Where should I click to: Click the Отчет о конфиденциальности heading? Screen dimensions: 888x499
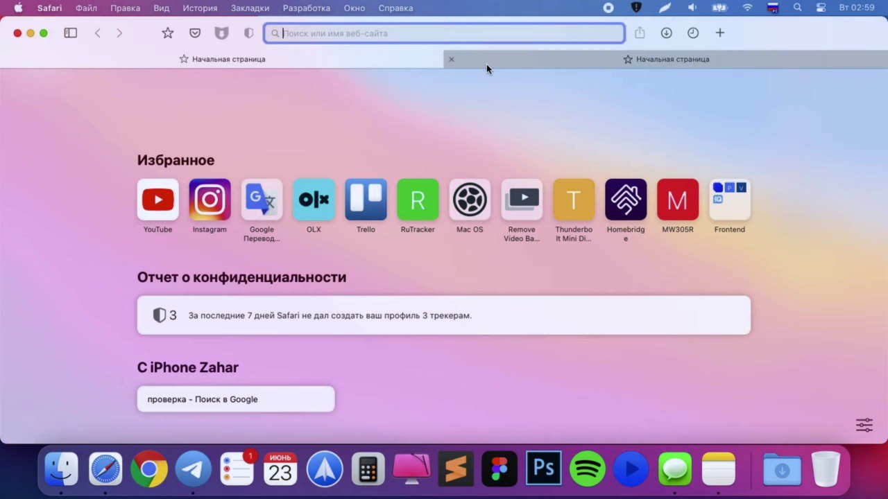tap(241, 277)
